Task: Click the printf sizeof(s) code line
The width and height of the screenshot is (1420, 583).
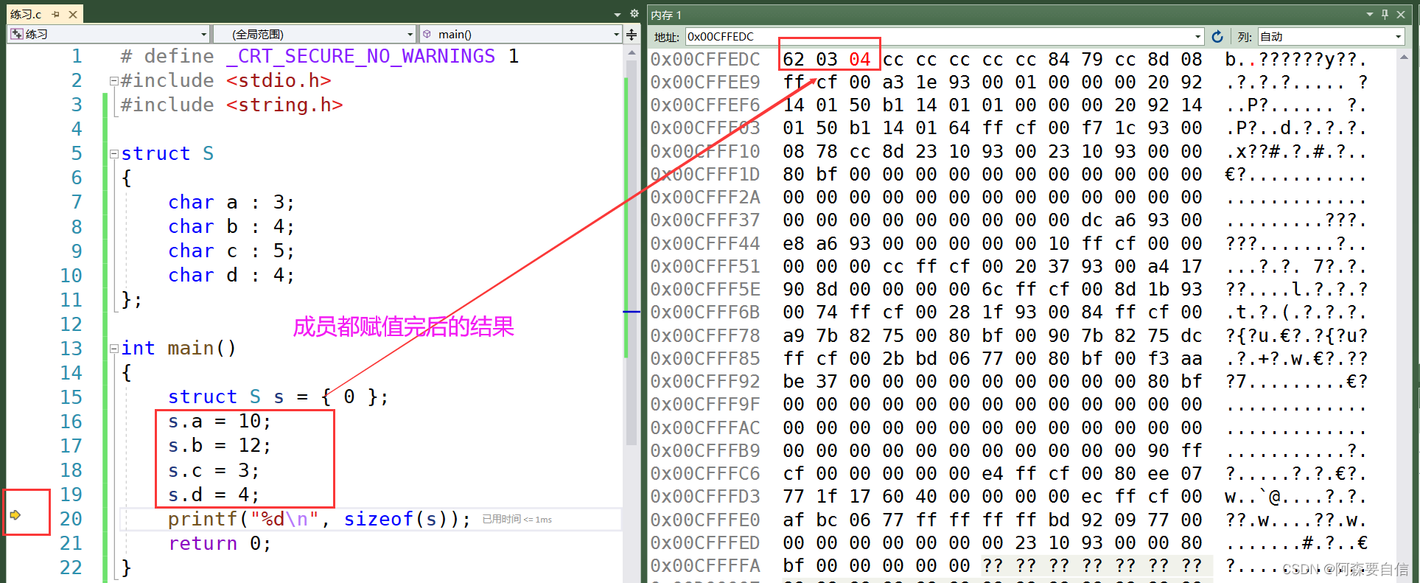Action: (x=319, y=519)
